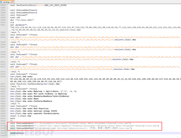Click the 'echo Function ChrData(Data)>>c:/loli.vbs' line

point(35,84)
